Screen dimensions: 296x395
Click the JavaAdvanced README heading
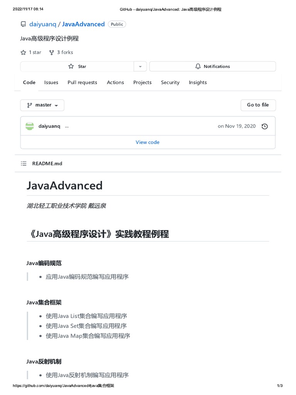pyautogui.click(x=64, y=186)
